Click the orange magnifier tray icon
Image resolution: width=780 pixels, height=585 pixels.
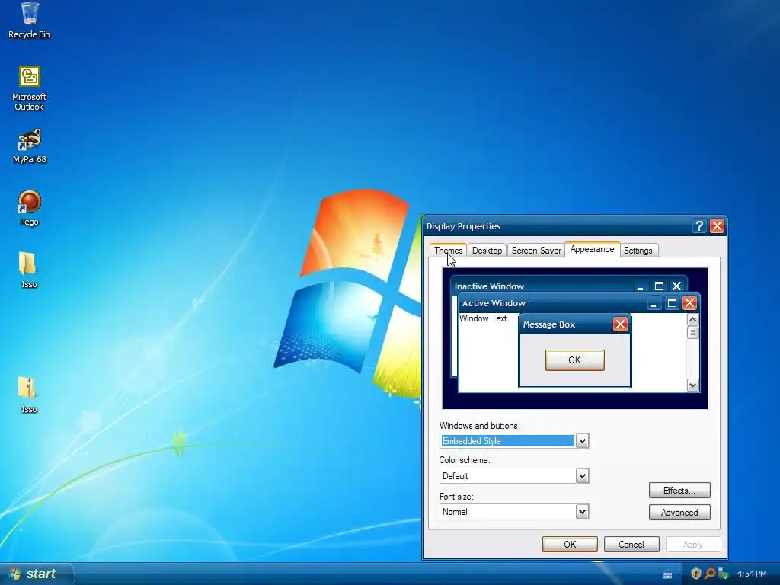[710, 574]
